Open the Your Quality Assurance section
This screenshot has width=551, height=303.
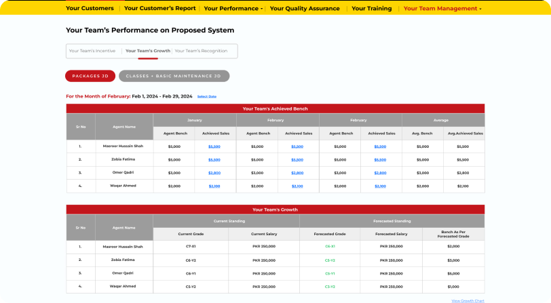click(306, 9)
